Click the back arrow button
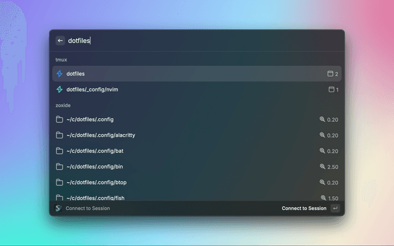Image resolution: width=394 pixels, height=246 pixels. coord(60,41)
